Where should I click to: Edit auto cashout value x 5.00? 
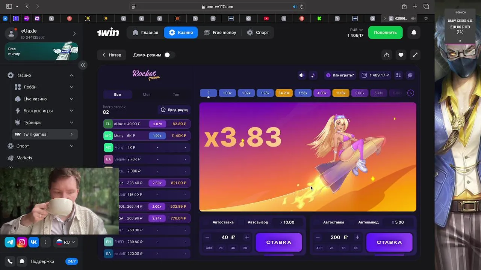398,222
